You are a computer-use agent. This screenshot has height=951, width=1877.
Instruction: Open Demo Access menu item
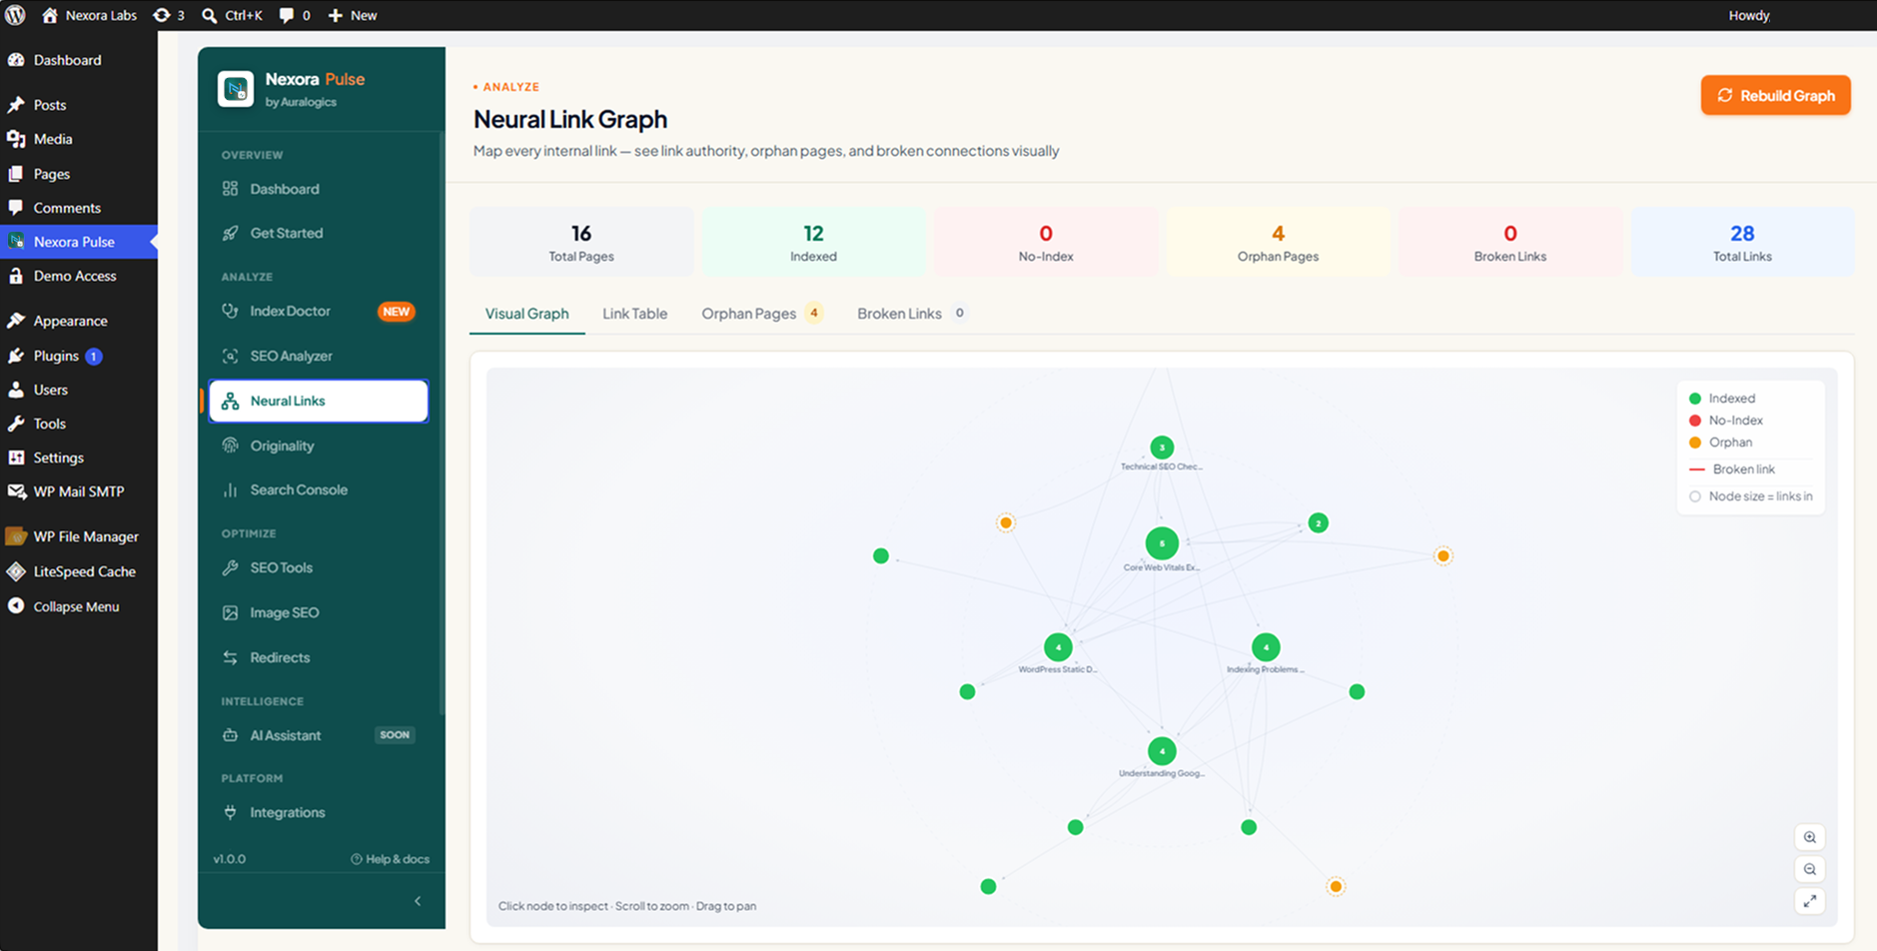(x=78, y=276)
